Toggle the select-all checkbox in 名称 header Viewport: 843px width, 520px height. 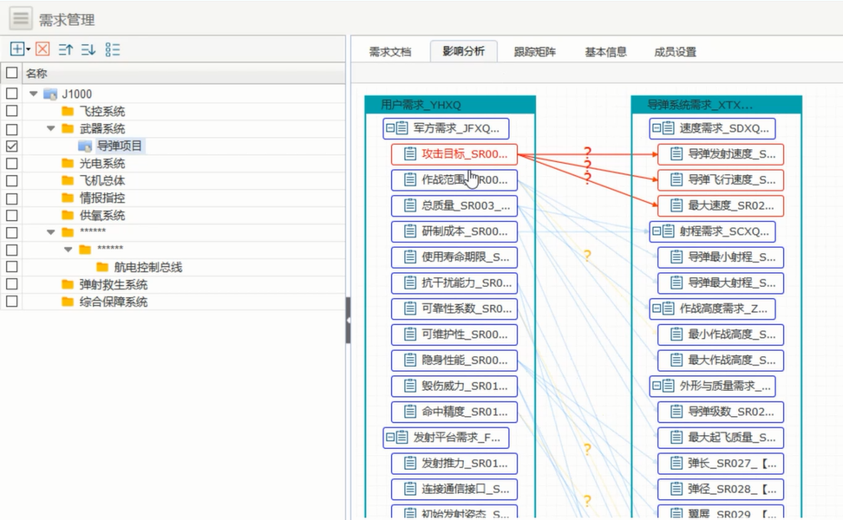11,74
